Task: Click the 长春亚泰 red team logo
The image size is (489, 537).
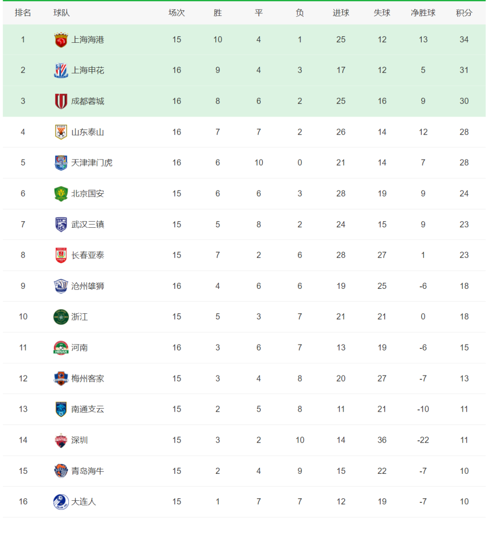Action: pos(61,255)
